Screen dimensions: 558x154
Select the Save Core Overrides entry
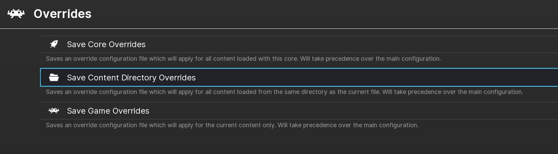point(299,44)
